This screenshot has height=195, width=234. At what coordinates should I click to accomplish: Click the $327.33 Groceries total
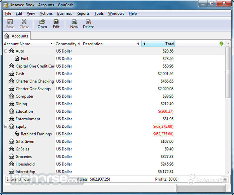pos(167,156)
